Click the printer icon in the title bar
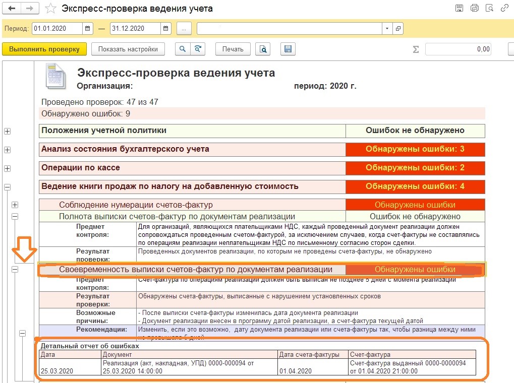 474,8
